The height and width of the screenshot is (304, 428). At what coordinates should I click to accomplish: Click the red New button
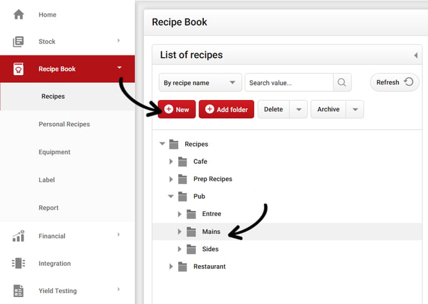pos(177,110)
